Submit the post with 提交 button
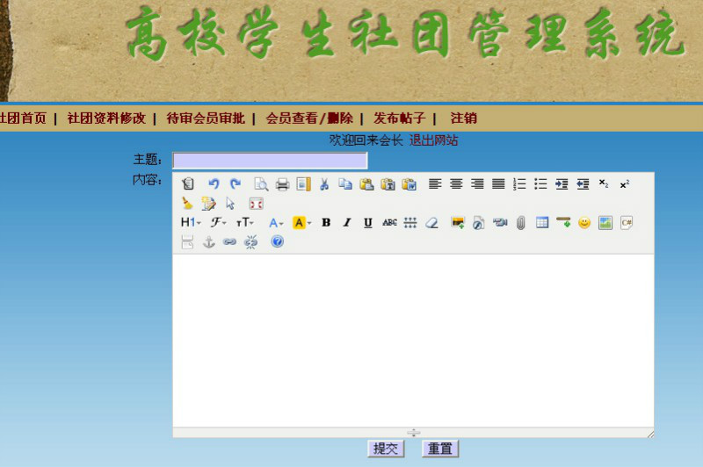The width and height of the screenshot is (703, 467). pyautogui.click(x=386, y=449)
